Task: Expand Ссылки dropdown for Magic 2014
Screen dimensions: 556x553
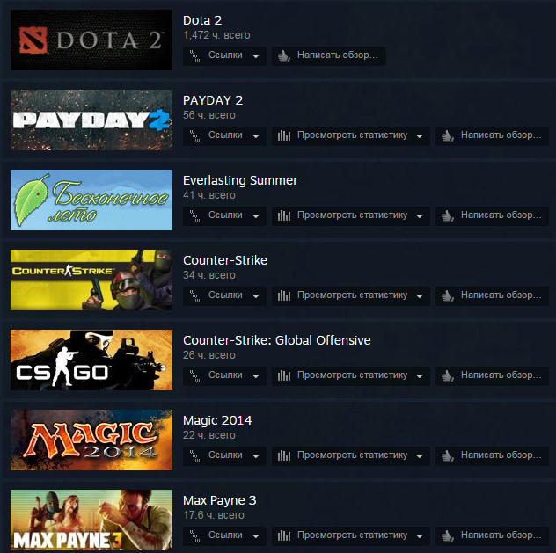Action: (x=224, y=455)
